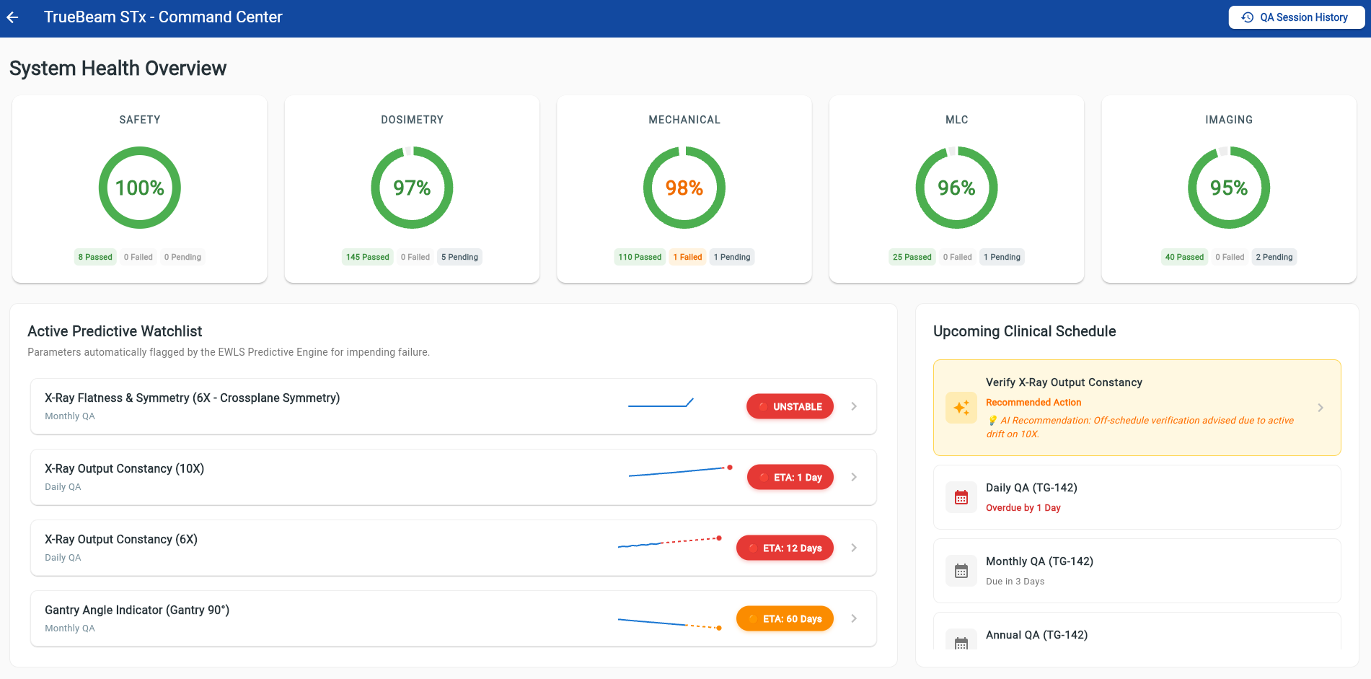Screen dimensions: 1371x679
Task: Click the MECHANICAL card heading
Action: pos(684,120)
